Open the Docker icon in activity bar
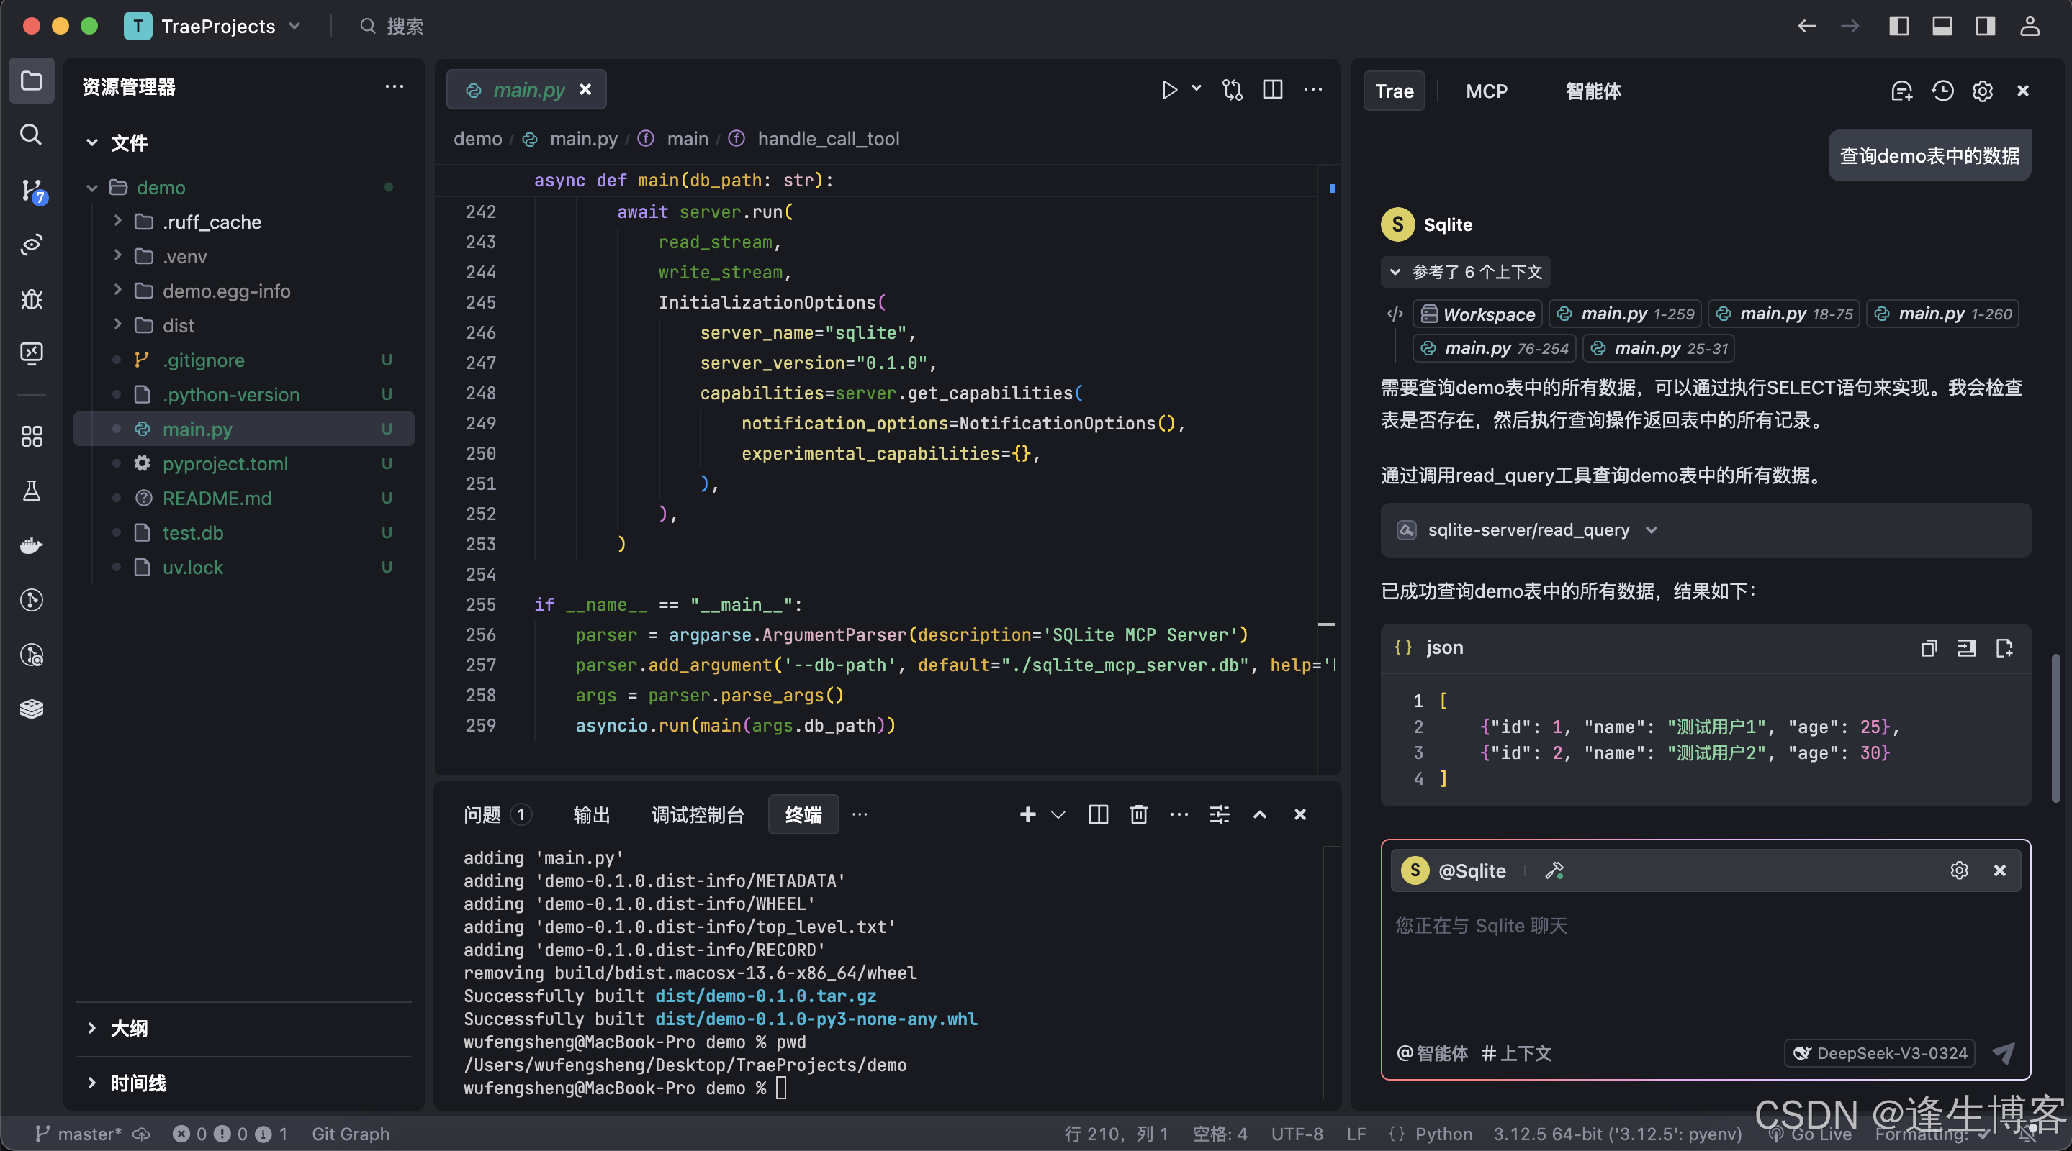Screen dimensions: 2072x1151 32,547
